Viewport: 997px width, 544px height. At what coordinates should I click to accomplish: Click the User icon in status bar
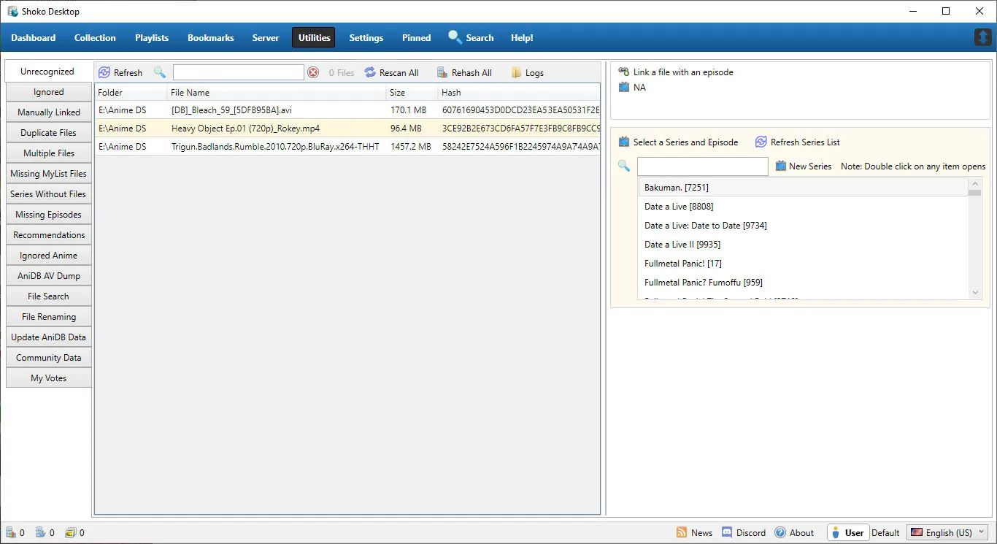tap(836, 532)
